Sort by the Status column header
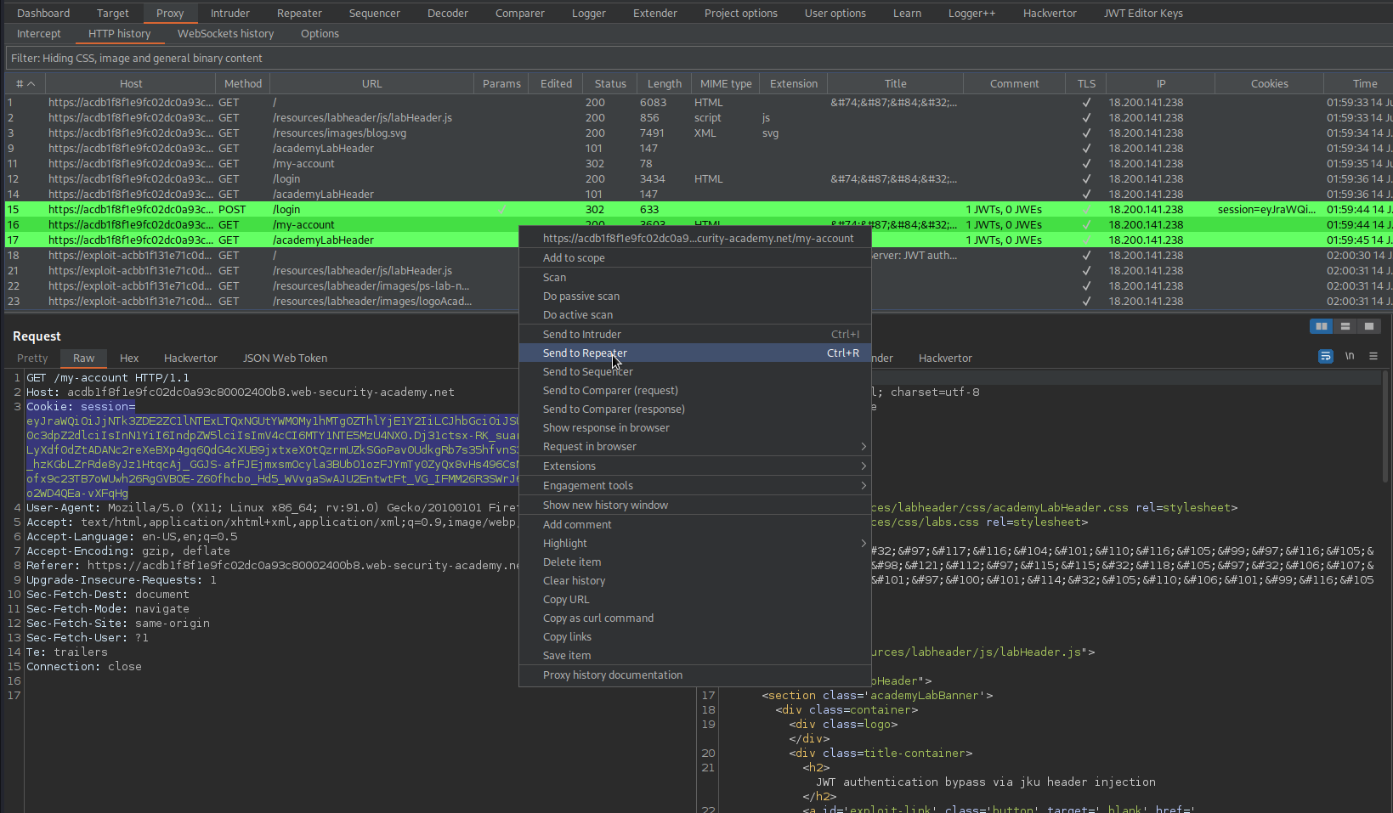The height and width of the screenshot is (813, 1393). pos(610,83)
